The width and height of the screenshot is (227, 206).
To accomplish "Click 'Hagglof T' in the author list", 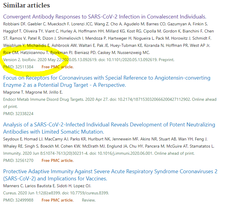I will click(12, 31).
